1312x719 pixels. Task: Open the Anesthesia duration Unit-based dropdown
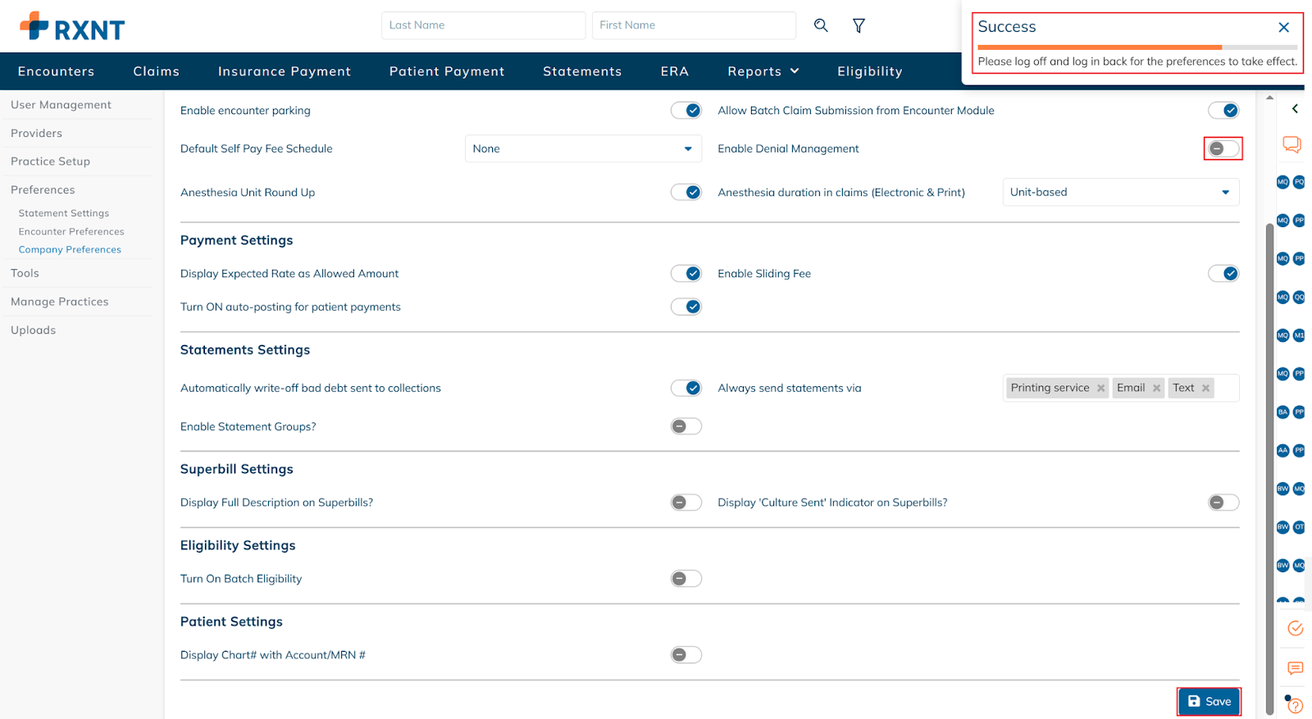click(x=1120, y=193)
